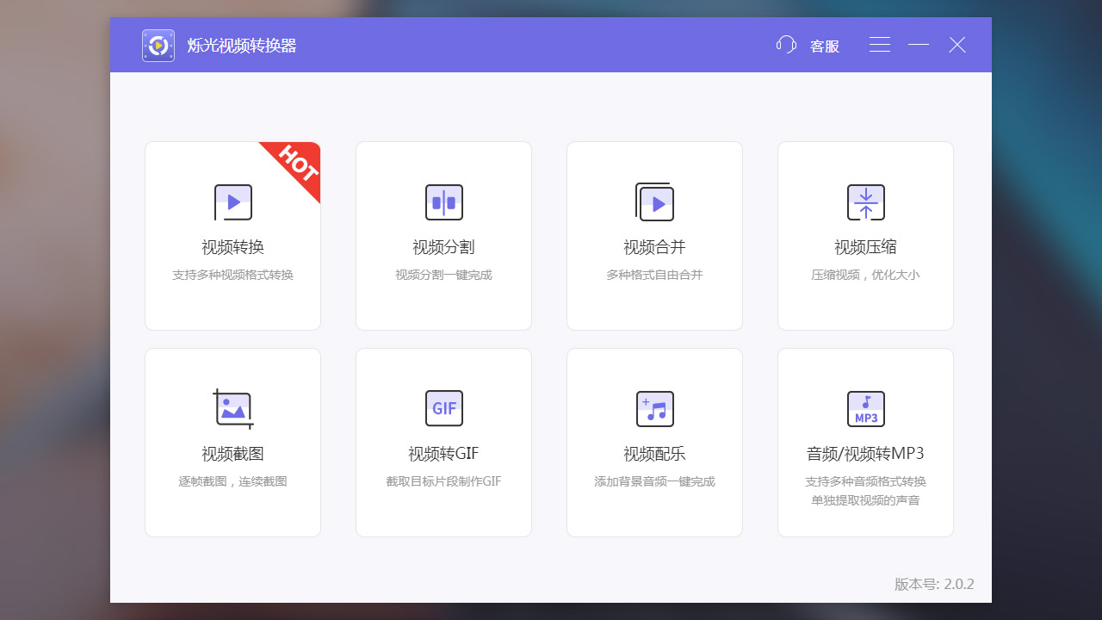Viewport: 1102px width, 620px height.
Task: Select the 音频/视频转MP3 feature card
Action: click(x=865, y=442)
